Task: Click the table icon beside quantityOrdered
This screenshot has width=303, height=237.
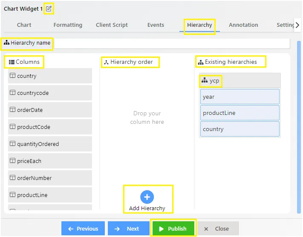Action: click(12, 143)
